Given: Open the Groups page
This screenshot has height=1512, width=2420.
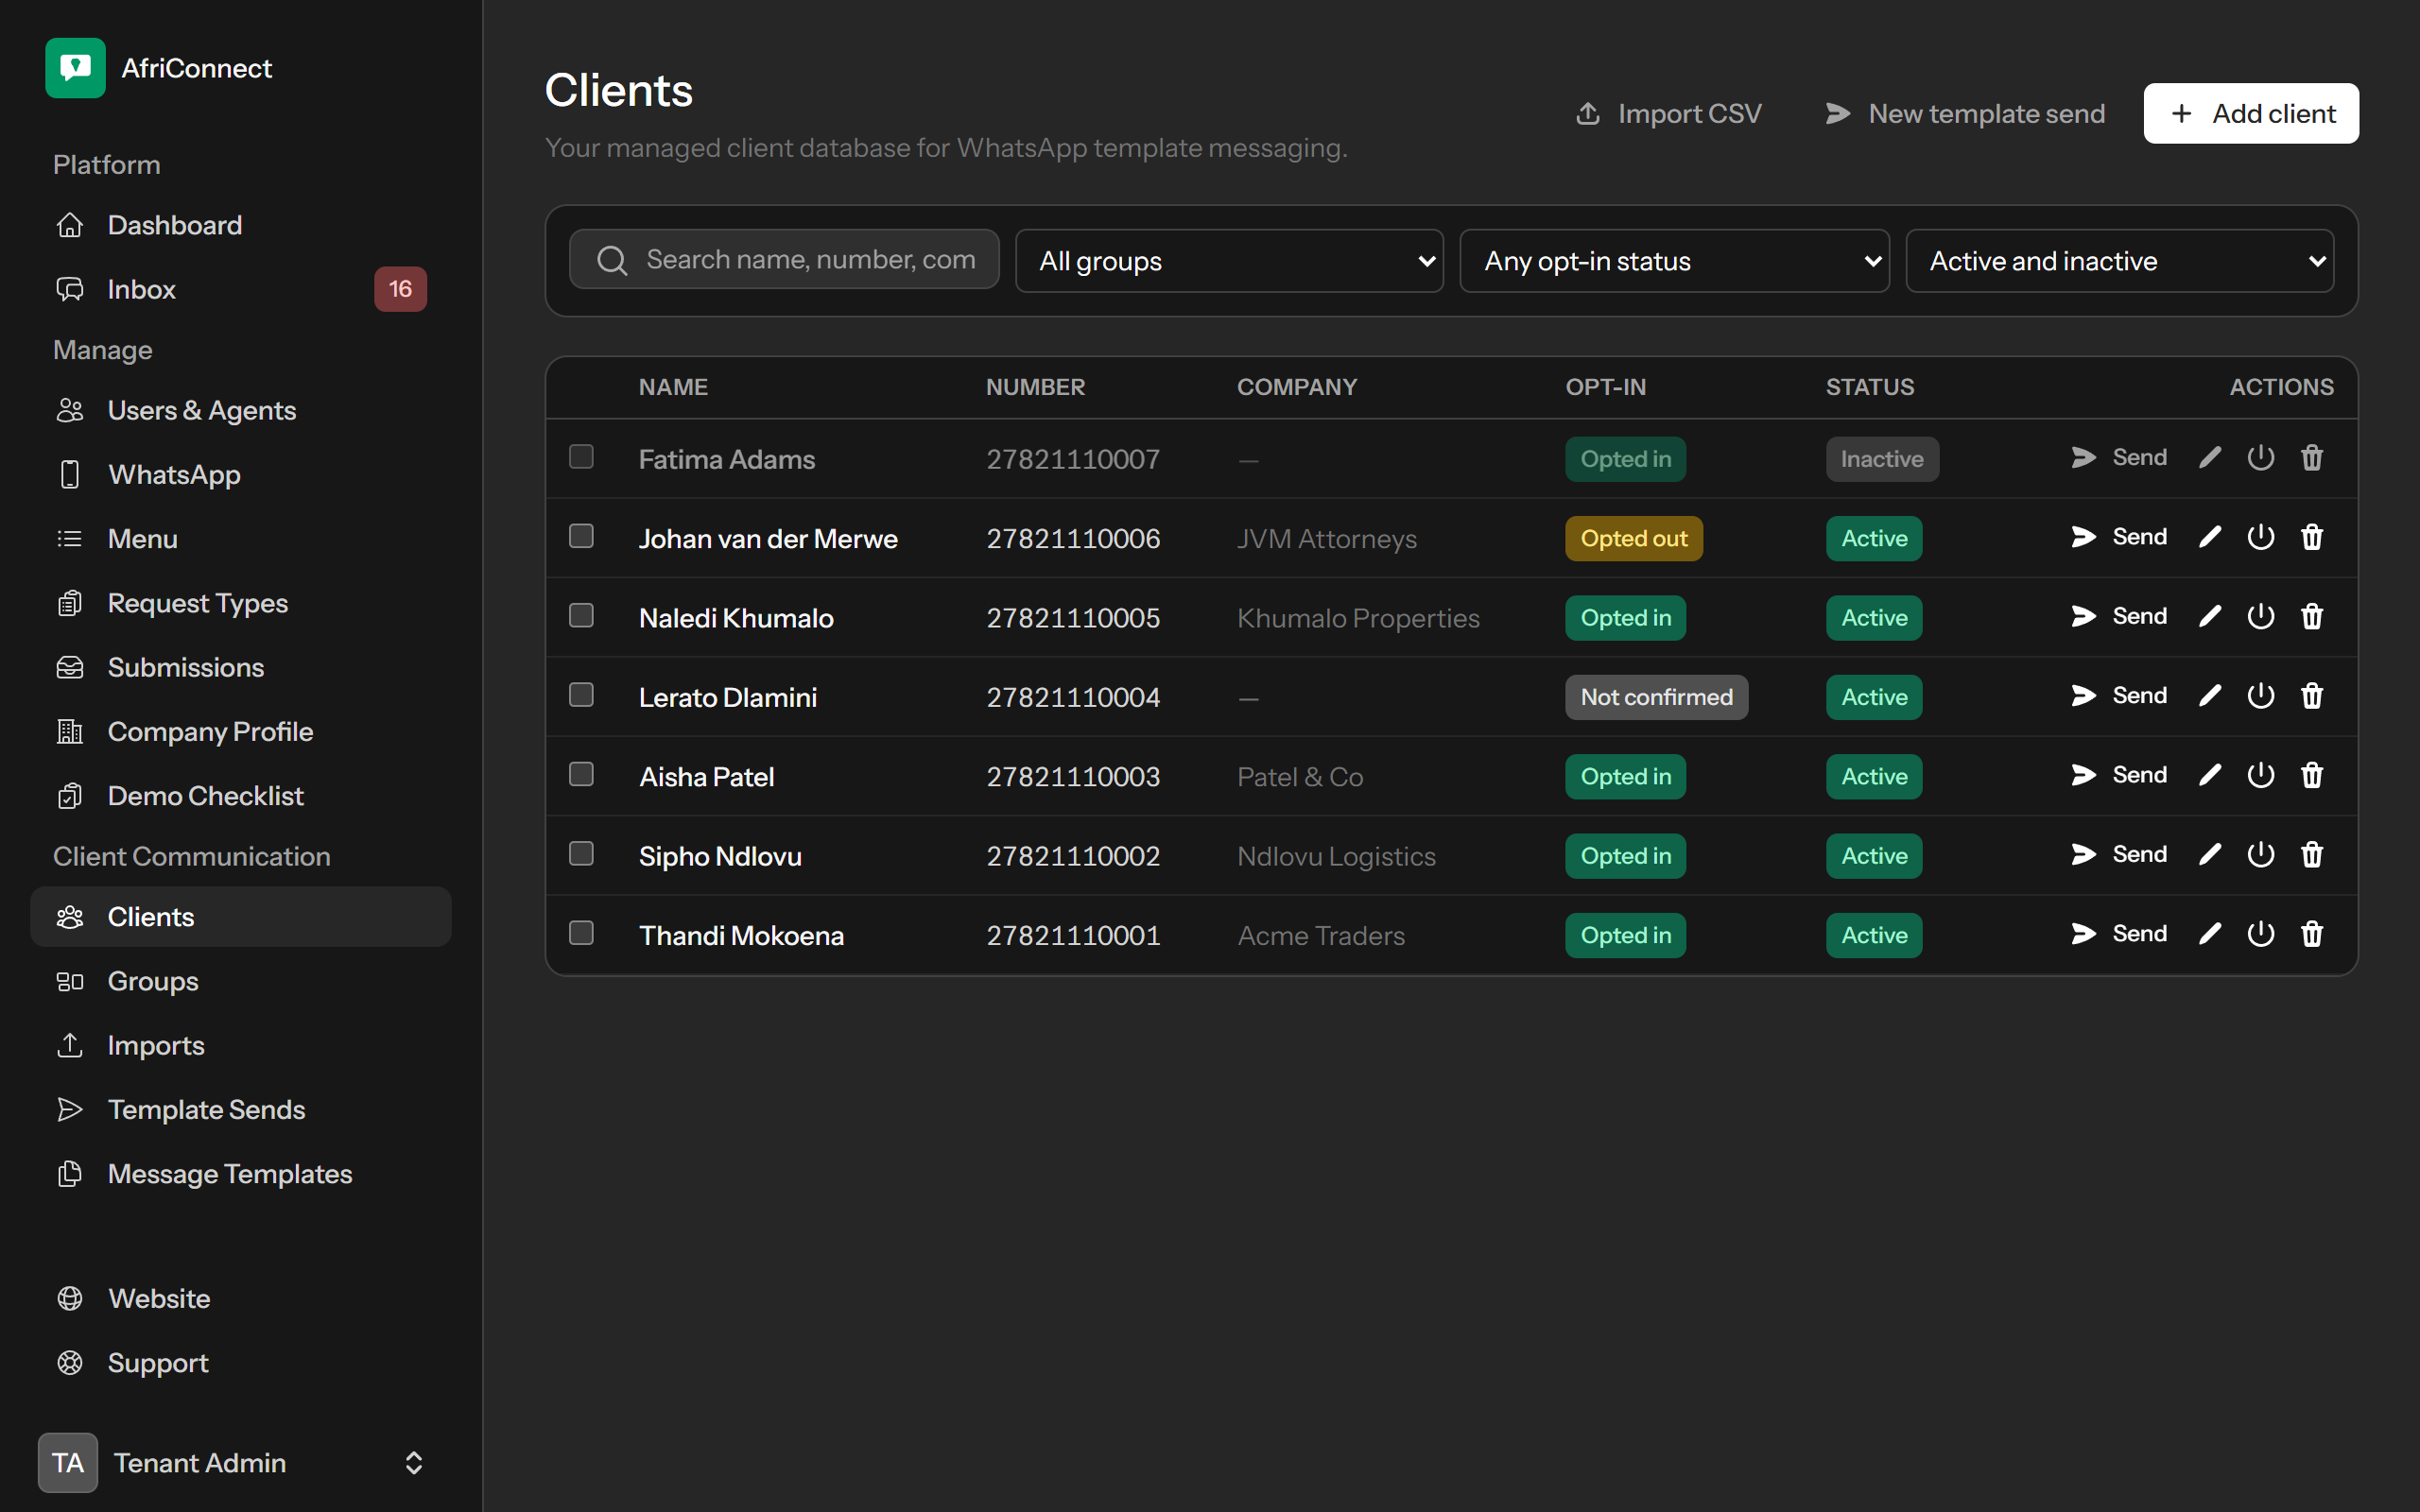Looking at the screenshot, I should (241, 981).
